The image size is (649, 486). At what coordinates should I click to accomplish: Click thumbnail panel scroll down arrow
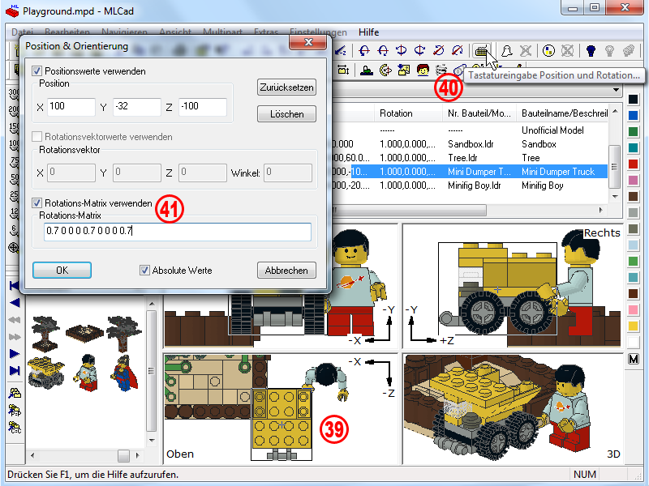tap(152, 441)
